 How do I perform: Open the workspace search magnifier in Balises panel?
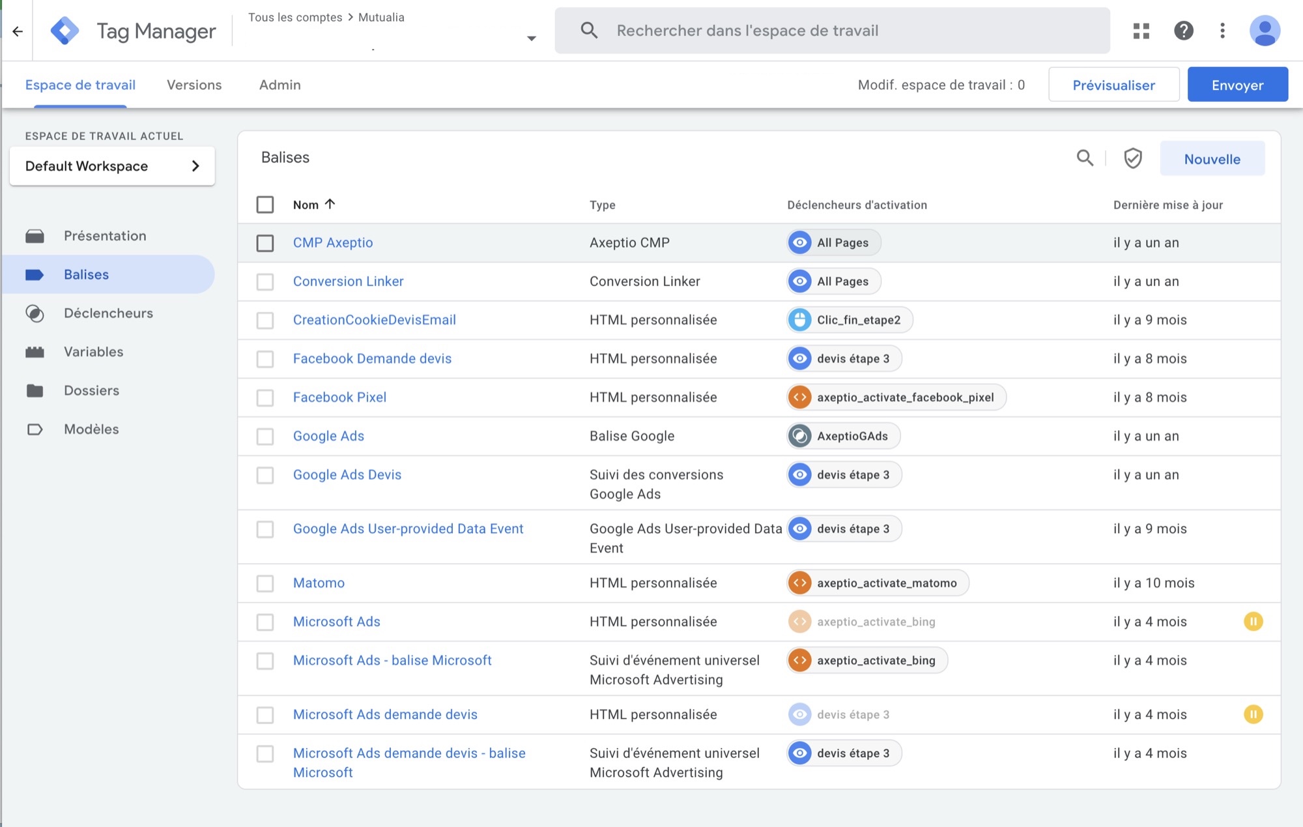point(1084,158)
